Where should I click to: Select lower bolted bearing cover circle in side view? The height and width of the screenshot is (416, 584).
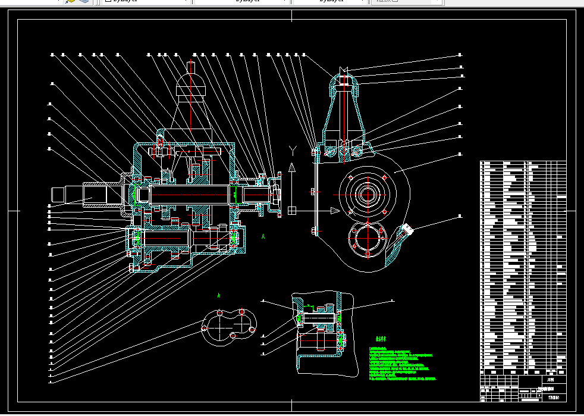coord(368,239)
